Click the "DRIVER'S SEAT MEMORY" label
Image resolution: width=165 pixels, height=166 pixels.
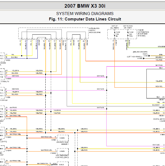63,143
